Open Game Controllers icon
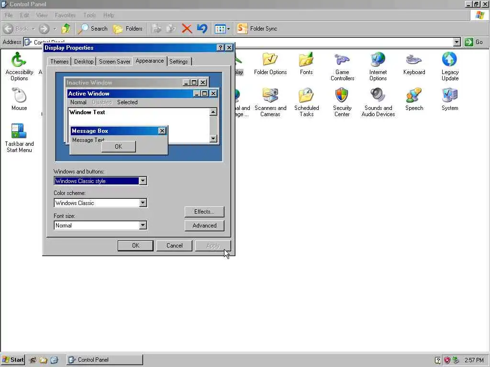 (342, 66)
